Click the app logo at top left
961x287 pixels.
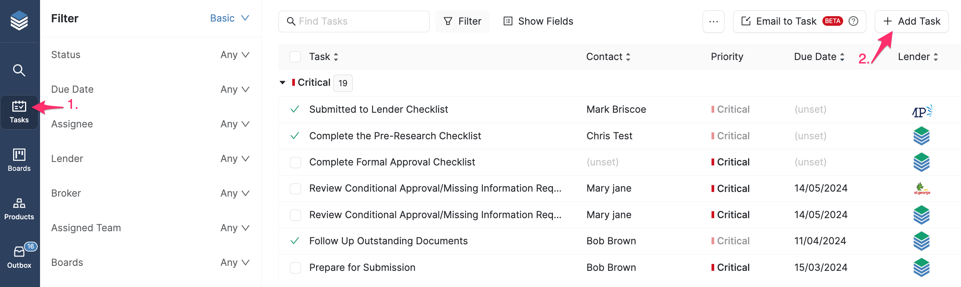(19, 20)
